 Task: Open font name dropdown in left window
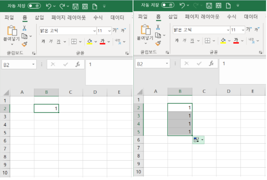pos(95,31)
